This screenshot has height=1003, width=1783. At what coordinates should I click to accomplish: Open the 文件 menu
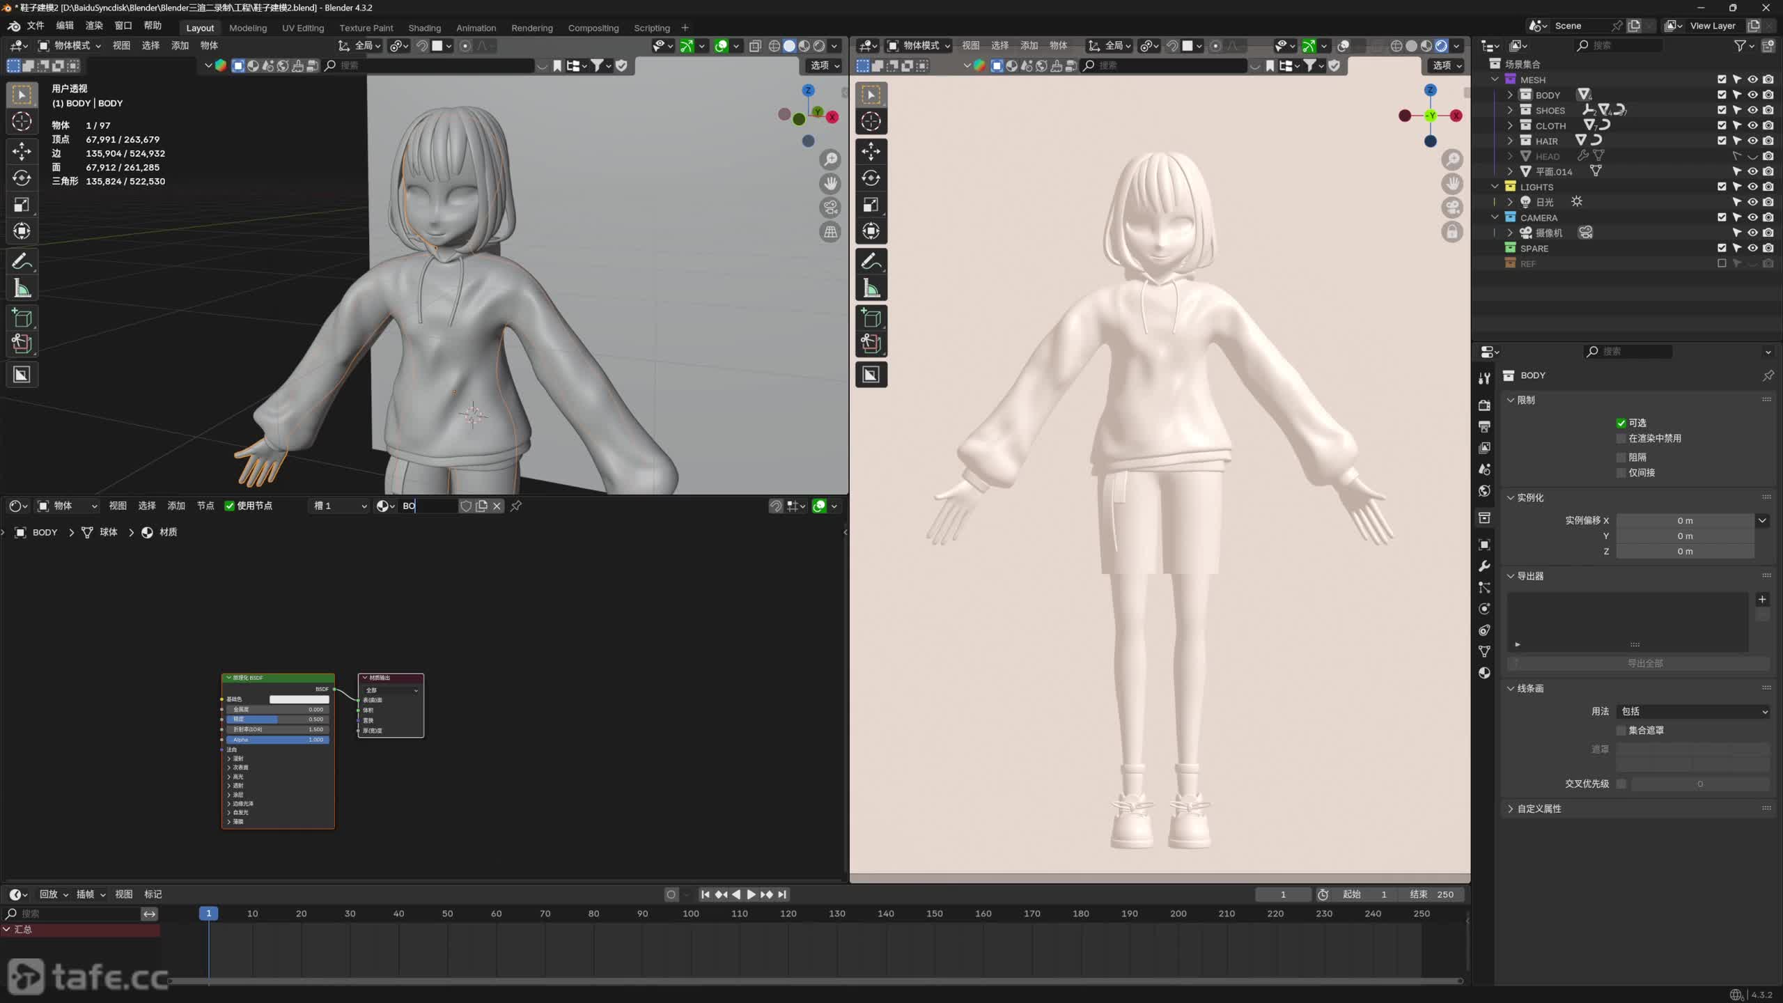click(36, 26)
